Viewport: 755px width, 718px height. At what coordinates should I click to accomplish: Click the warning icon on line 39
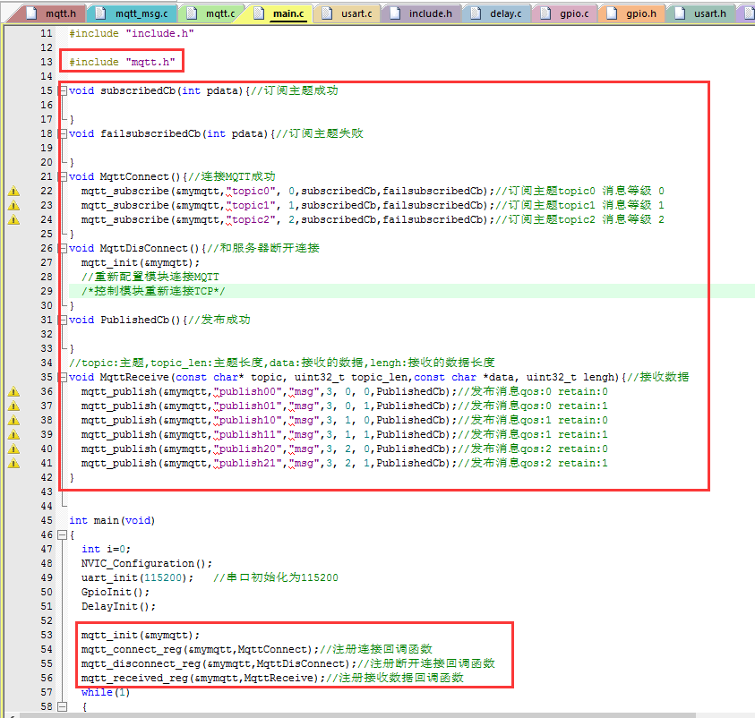[x=14, y=434]
